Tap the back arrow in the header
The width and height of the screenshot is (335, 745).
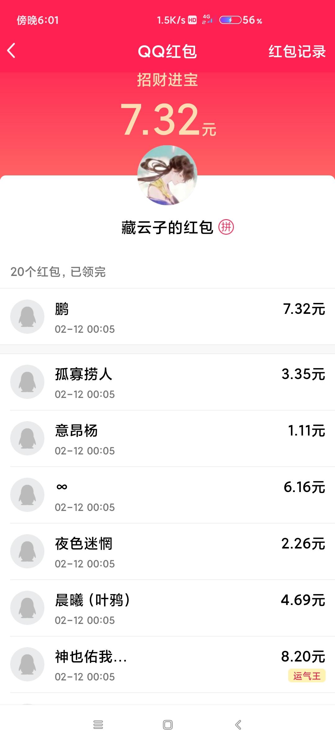click(11, 51)
